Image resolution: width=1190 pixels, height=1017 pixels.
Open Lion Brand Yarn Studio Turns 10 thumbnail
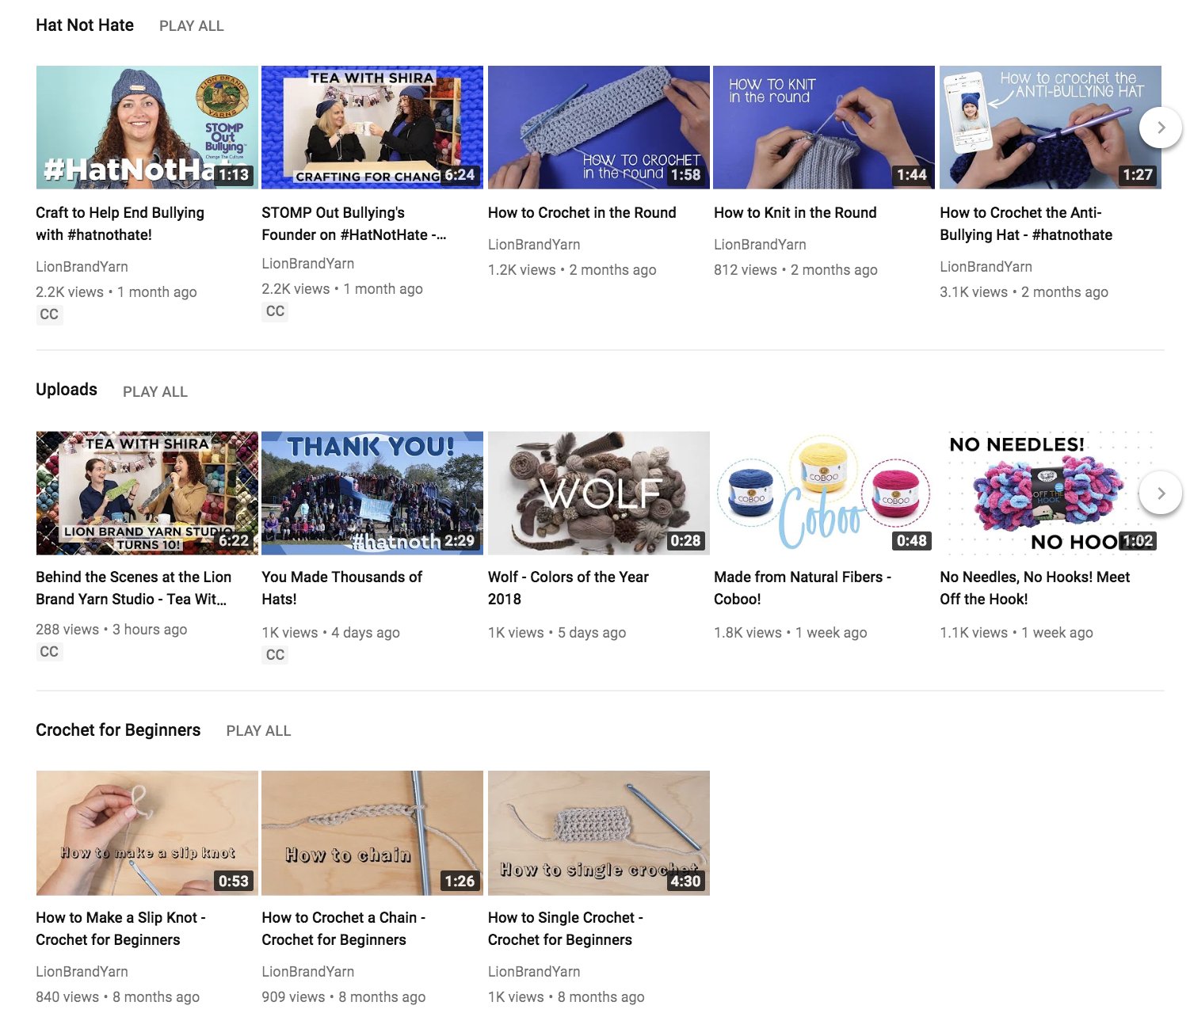click(147, 493)
